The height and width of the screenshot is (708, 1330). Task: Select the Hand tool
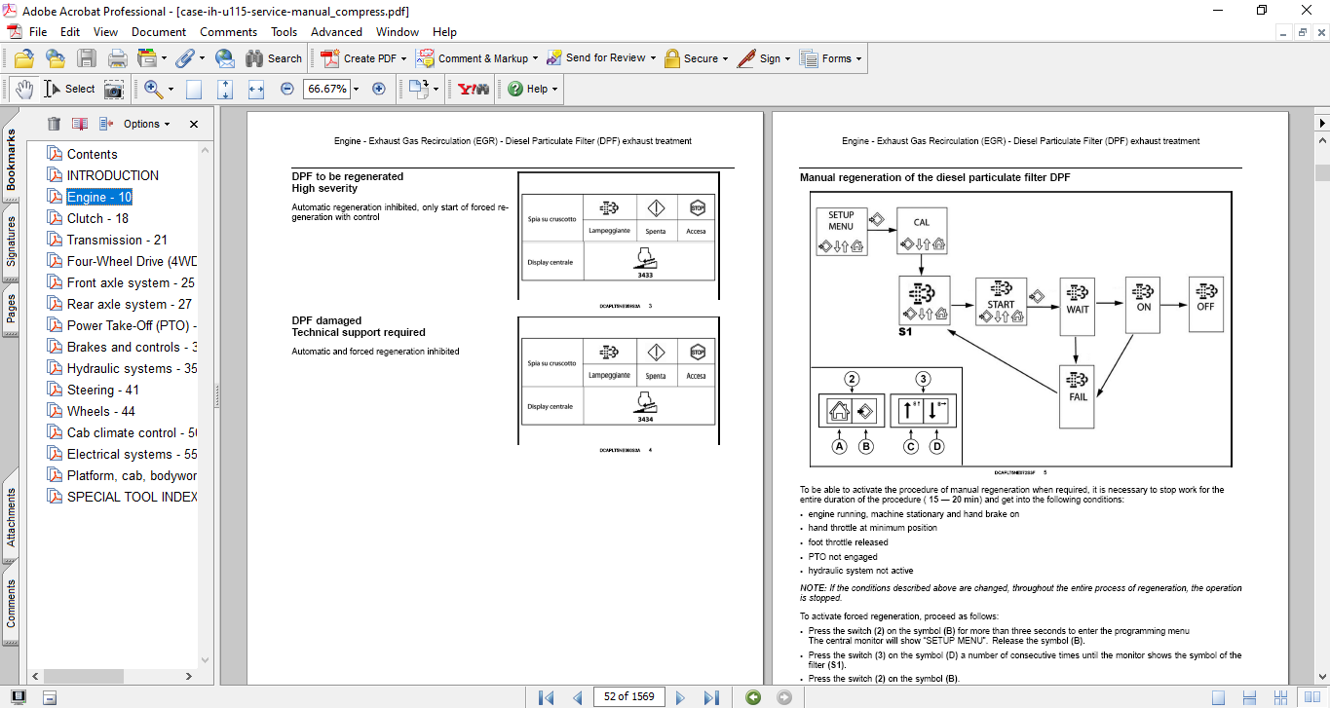(23, 89)
